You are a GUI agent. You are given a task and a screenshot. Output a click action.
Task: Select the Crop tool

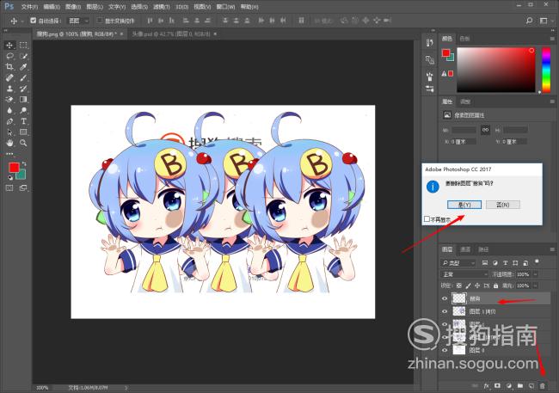tap(9, 67)
